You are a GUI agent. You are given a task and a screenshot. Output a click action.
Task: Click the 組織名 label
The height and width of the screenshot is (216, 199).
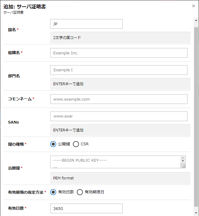(14, 53)
